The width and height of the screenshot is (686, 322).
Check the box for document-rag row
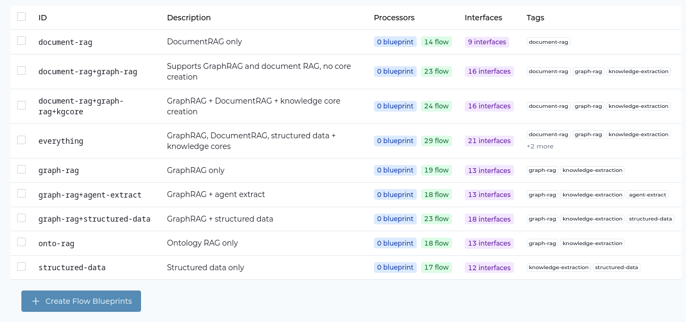pos(21,41)
